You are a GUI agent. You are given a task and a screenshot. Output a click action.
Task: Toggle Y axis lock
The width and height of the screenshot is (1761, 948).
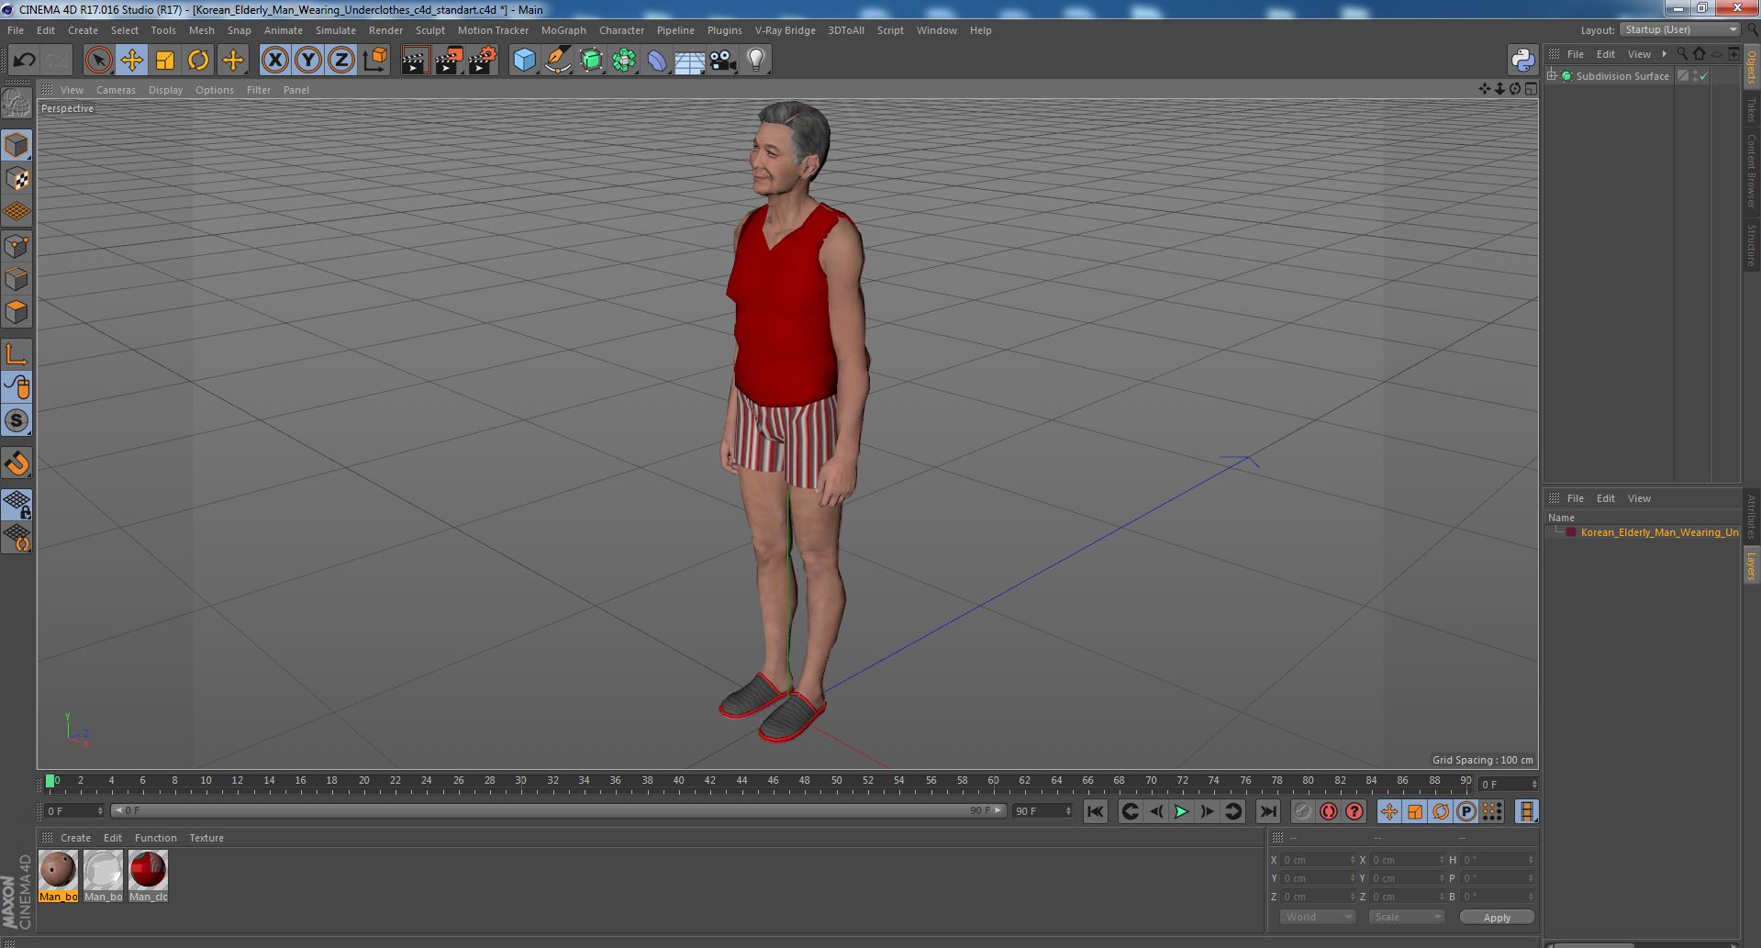pyautogui.click(x=308, y=61)
